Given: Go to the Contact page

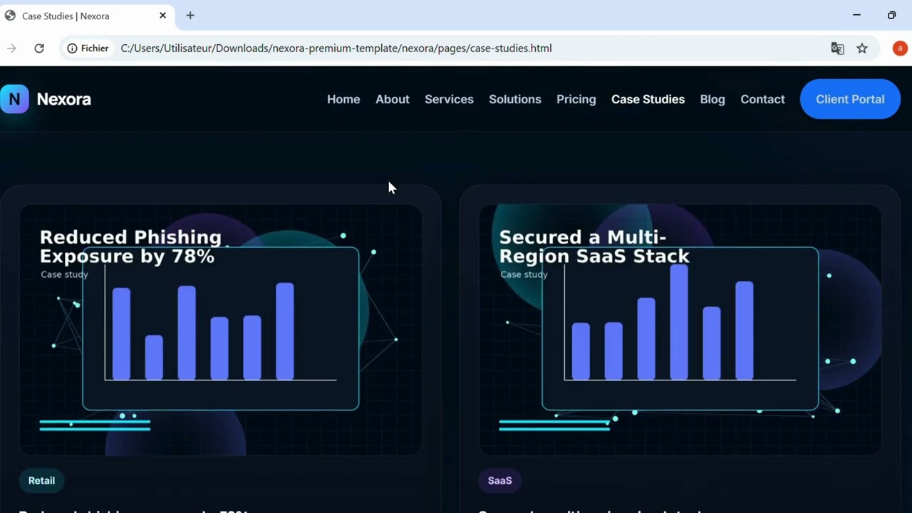Looking at the screenshot, I should (x=762, y=99).
